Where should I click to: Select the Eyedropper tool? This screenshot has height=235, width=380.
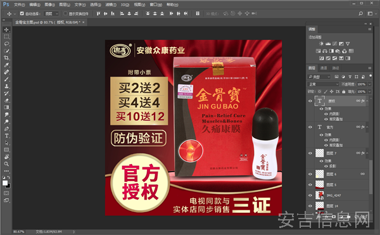pos(6,65)
